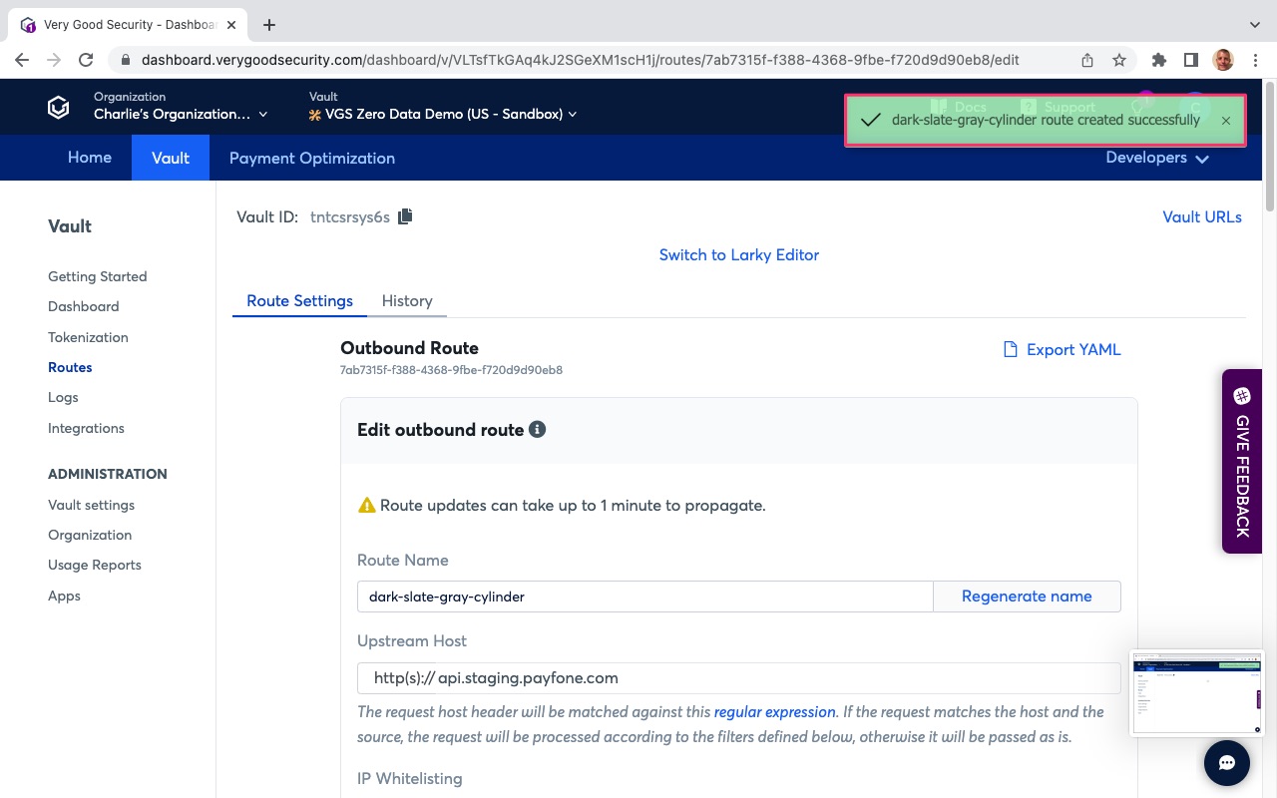Open Dashboard in the Vault sidebar
This screenshot has width=1277, height=798.
click(84, 306)
